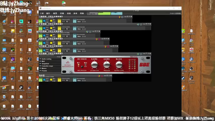Click the question-mark icon on the 门限降噪 strip
Image resolution: width=215 pixels, height=121 pixels.
[x=119, y=17]
